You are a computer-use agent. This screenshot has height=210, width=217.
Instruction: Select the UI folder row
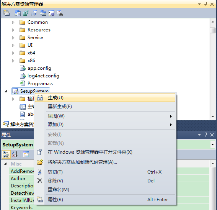click(x=26, y=45)
